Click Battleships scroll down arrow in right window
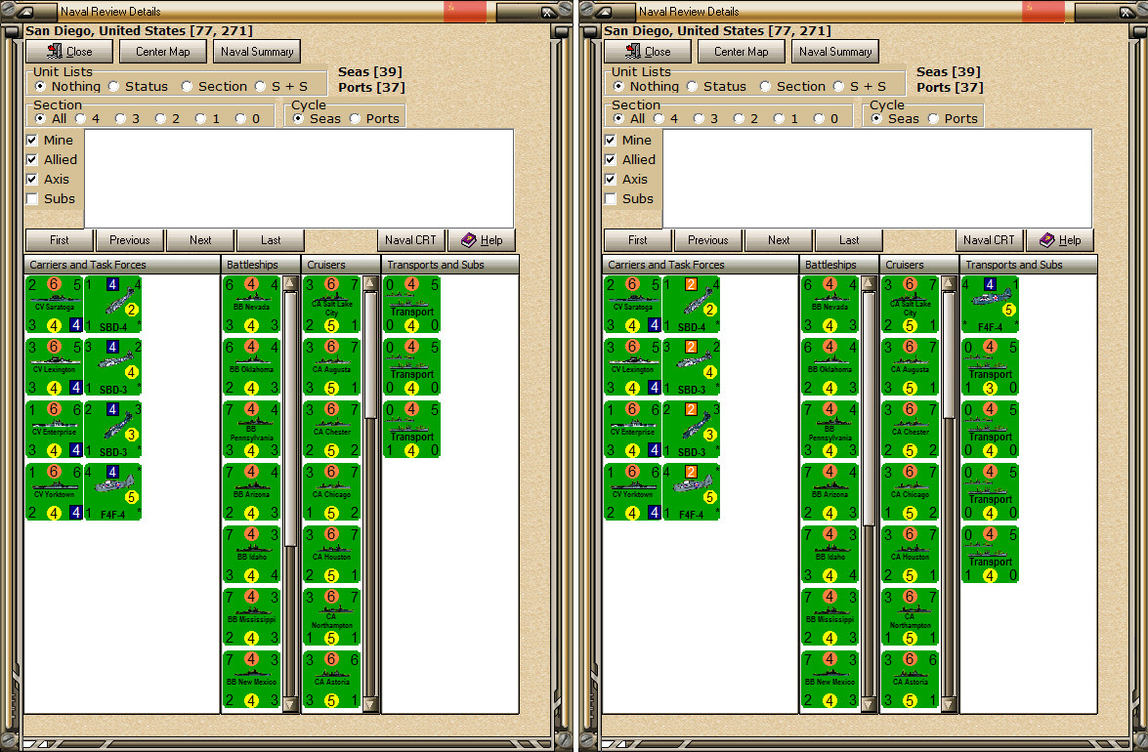The image size is (1148, 752). [869, 704]
